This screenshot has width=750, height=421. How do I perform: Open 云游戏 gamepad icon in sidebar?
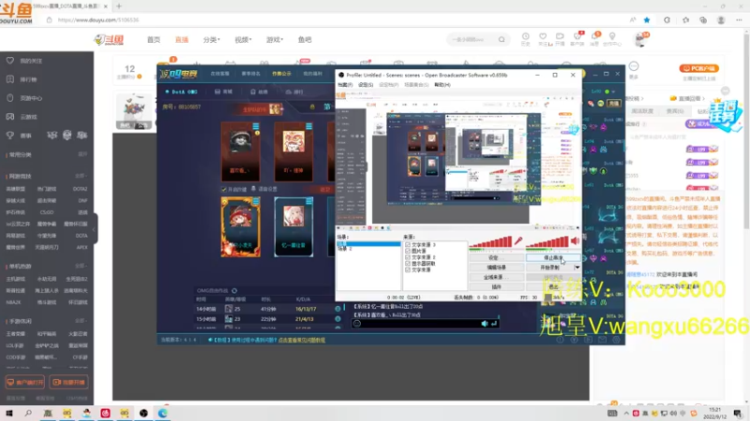(x=10, y=116)
